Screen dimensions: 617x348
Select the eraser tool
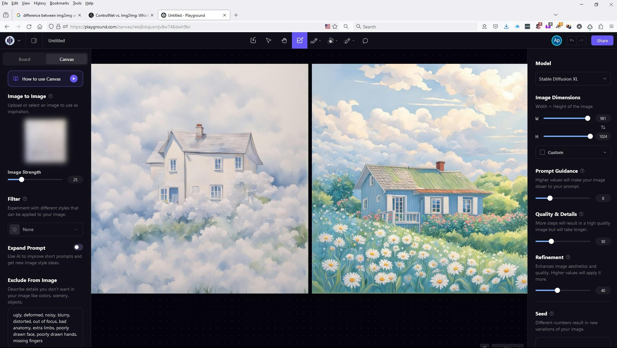(331, 41)
